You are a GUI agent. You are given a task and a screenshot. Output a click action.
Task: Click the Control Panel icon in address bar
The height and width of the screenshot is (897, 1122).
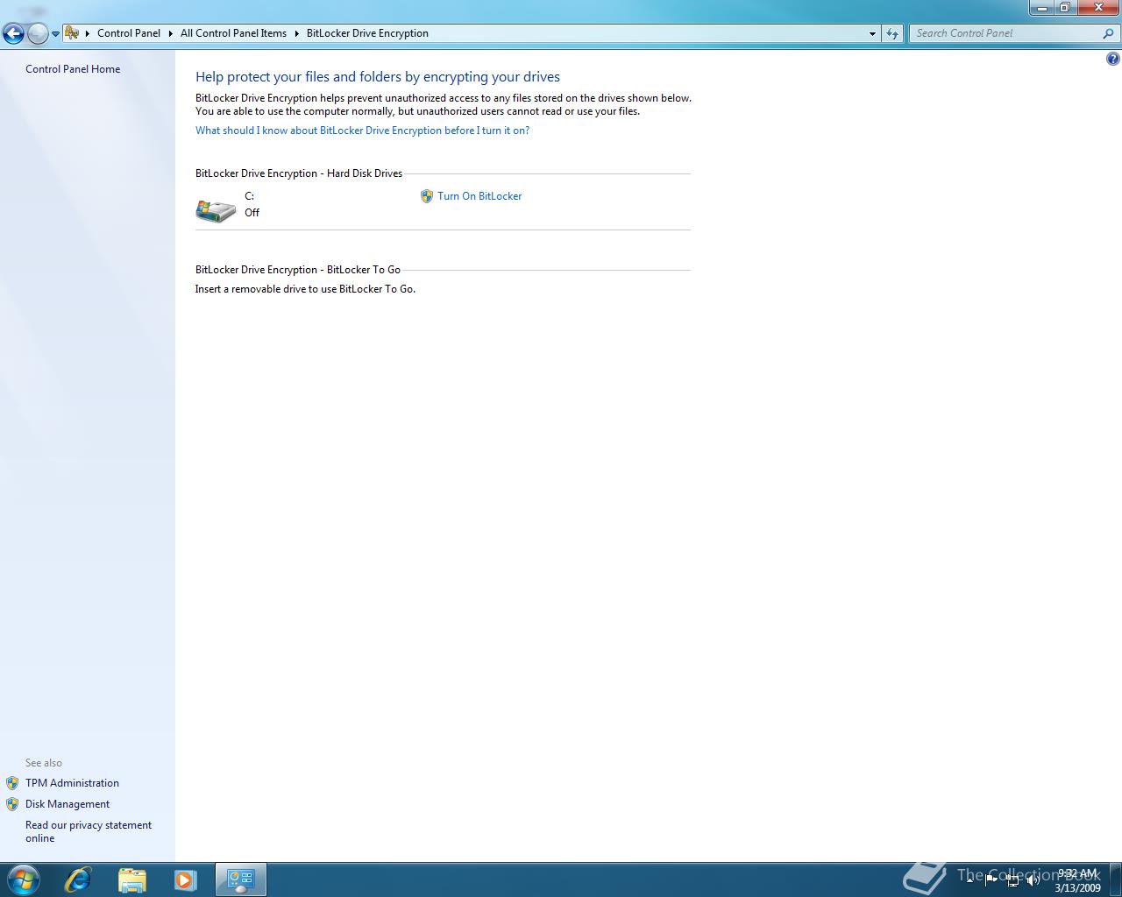point(72,33)
